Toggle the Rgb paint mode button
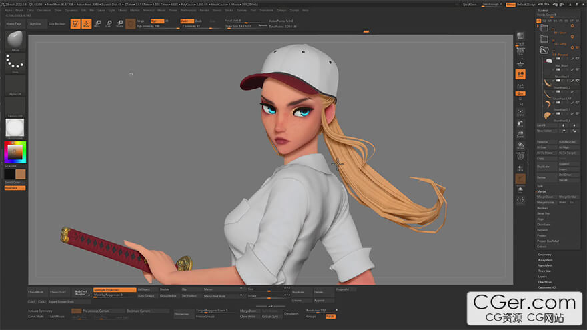 tap(157, 21)
